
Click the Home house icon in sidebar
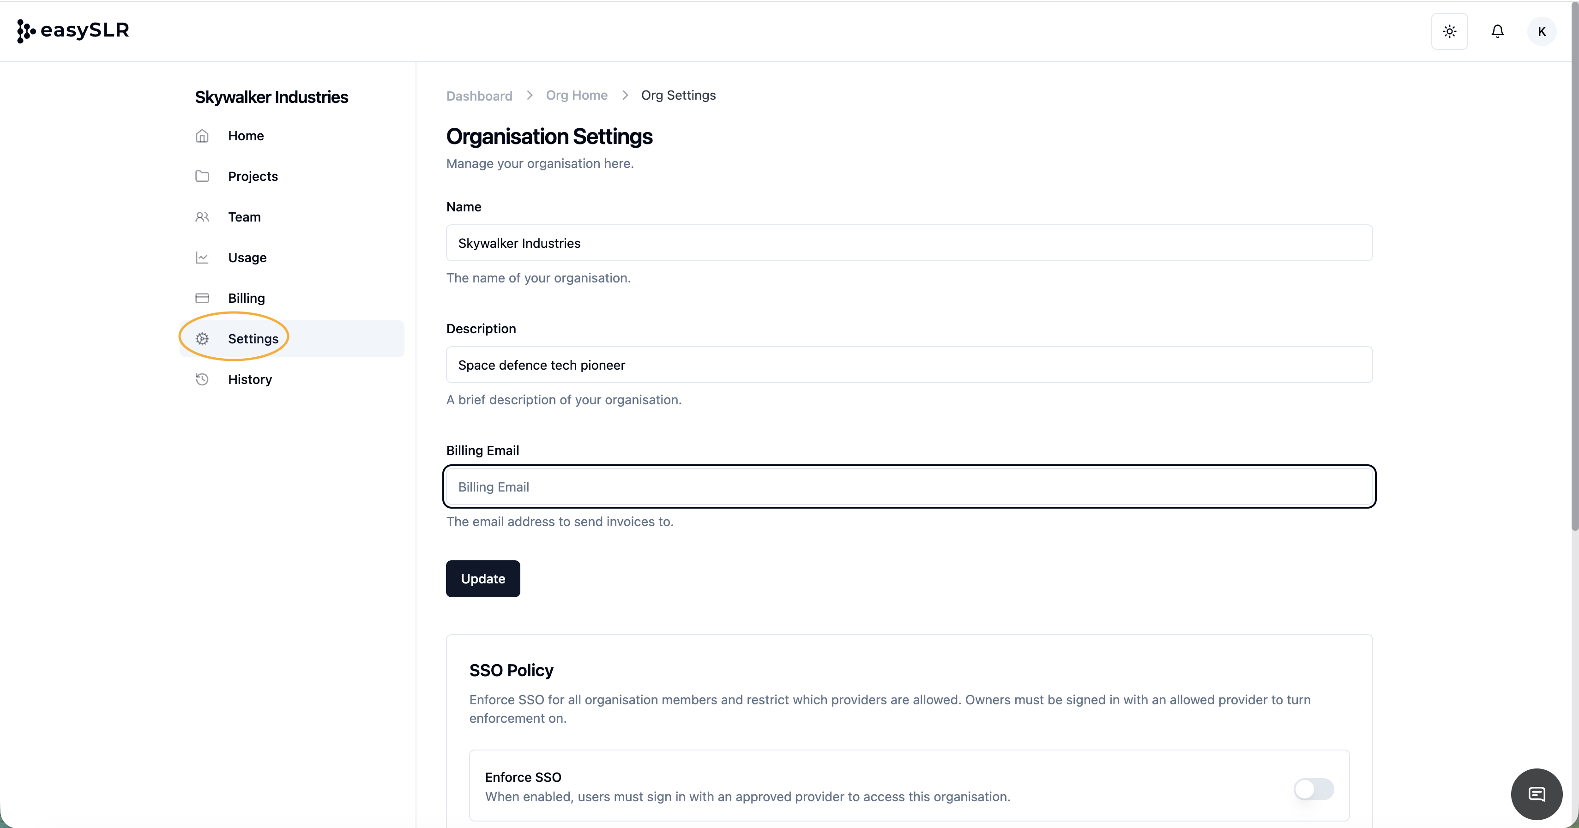(x=202, y=136)
